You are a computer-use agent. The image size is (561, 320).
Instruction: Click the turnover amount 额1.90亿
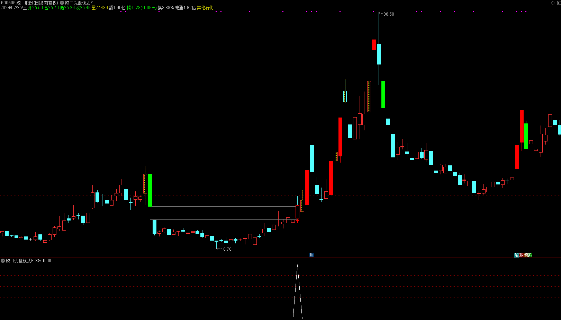tap(117, 8)
